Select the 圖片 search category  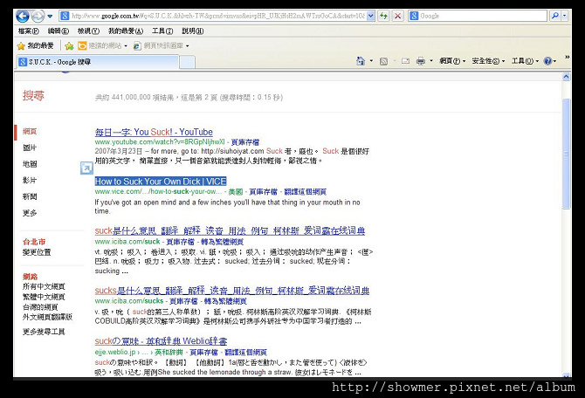[30, 148]
